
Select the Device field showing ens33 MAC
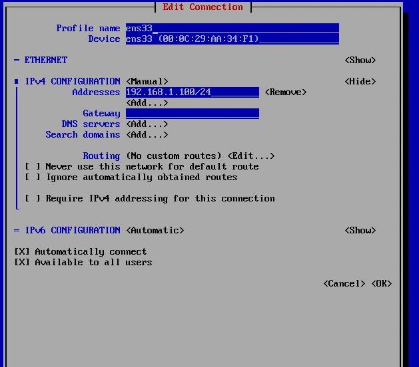[x=232, y=39]
